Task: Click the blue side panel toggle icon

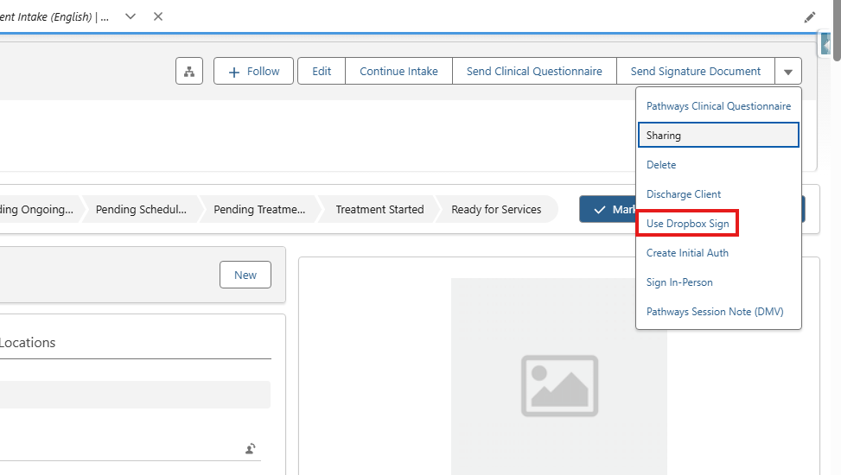Action: click(x=825, y=44)
